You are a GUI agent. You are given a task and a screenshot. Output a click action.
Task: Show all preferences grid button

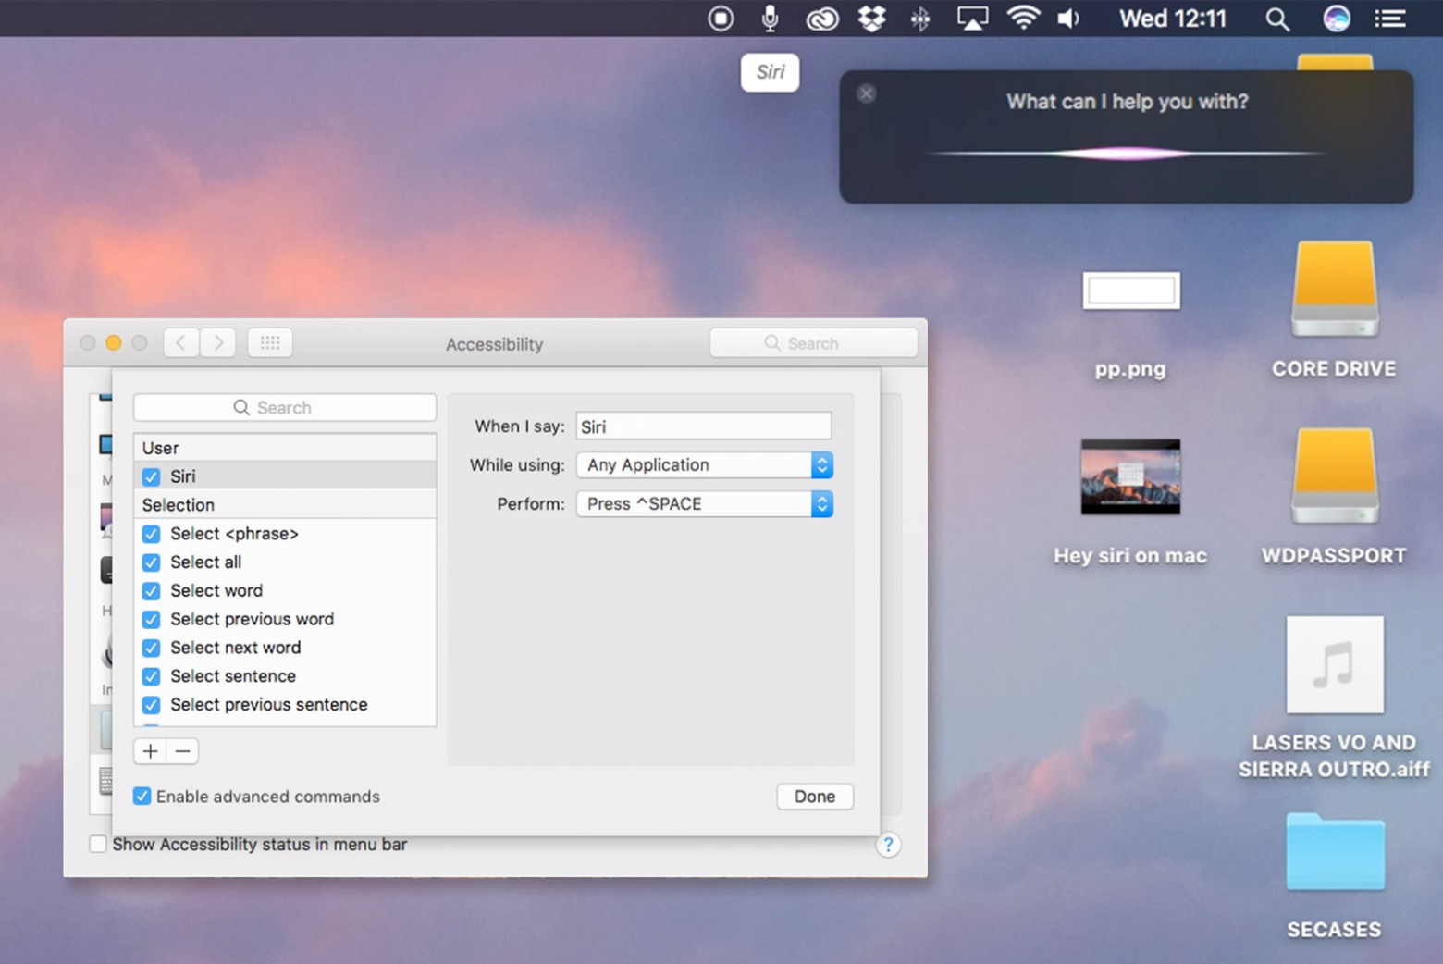[x=270, y=343]
